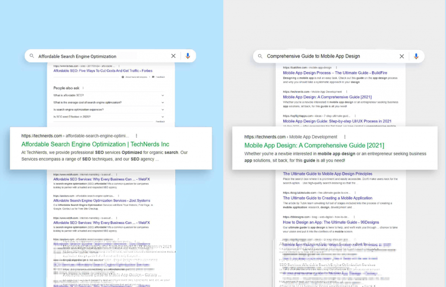This screenshot has width=446, height=287.
Task: Clear the Comprehensive Guide to Mobile App Design query
Action: pos(402,56)
